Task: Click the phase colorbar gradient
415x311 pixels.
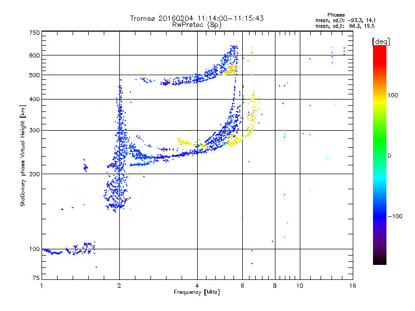Action: (x=380, y=154)
